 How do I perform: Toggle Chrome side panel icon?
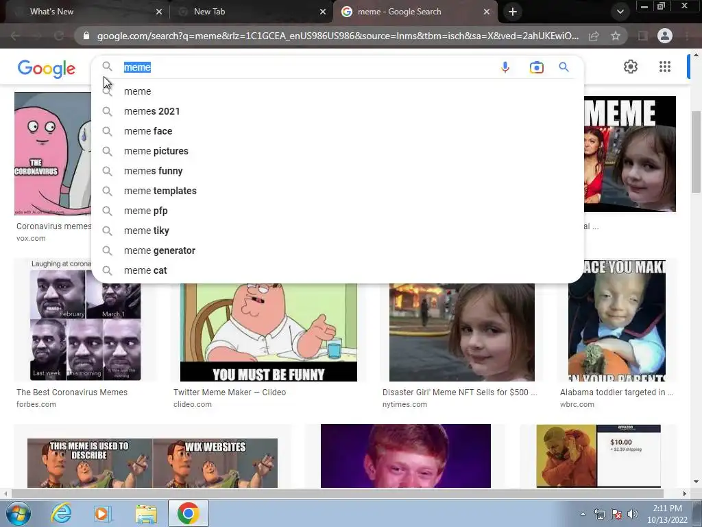click(643, 36)
